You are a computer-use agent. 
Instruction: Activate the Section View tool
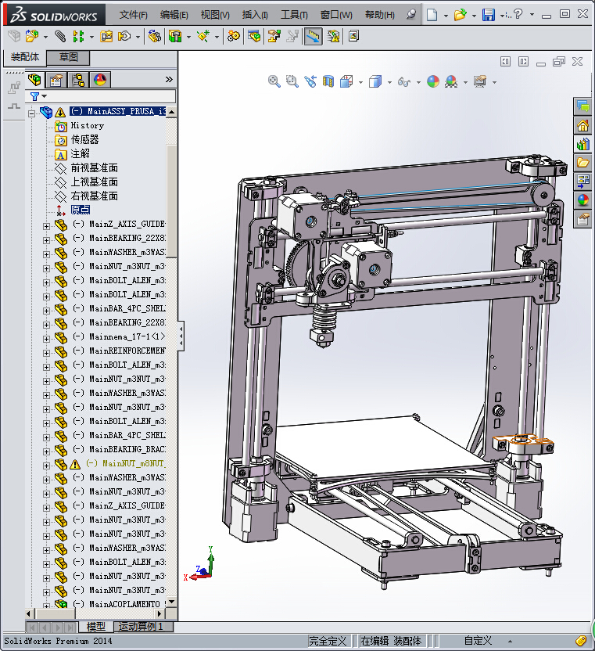[328, 81]
